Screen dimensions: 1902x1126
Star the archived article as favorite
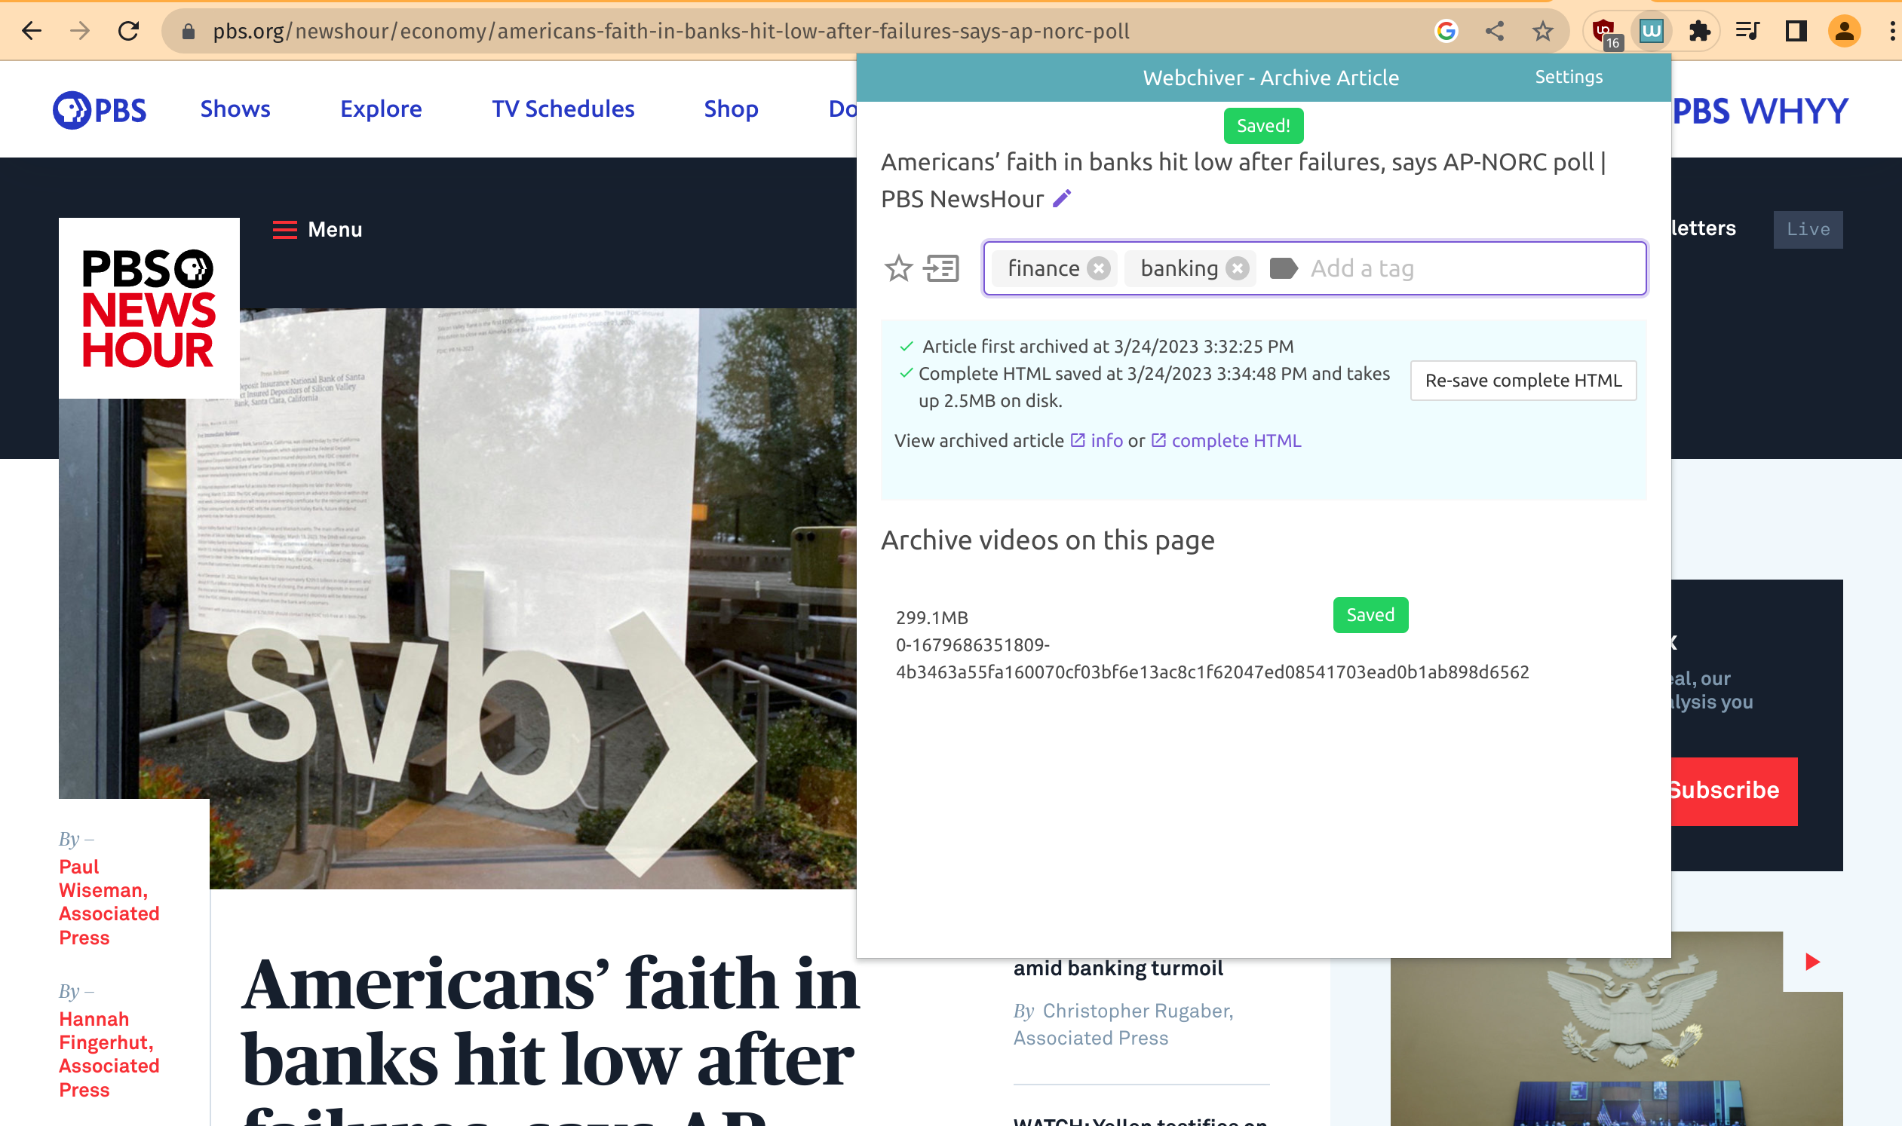click(898, 268)
